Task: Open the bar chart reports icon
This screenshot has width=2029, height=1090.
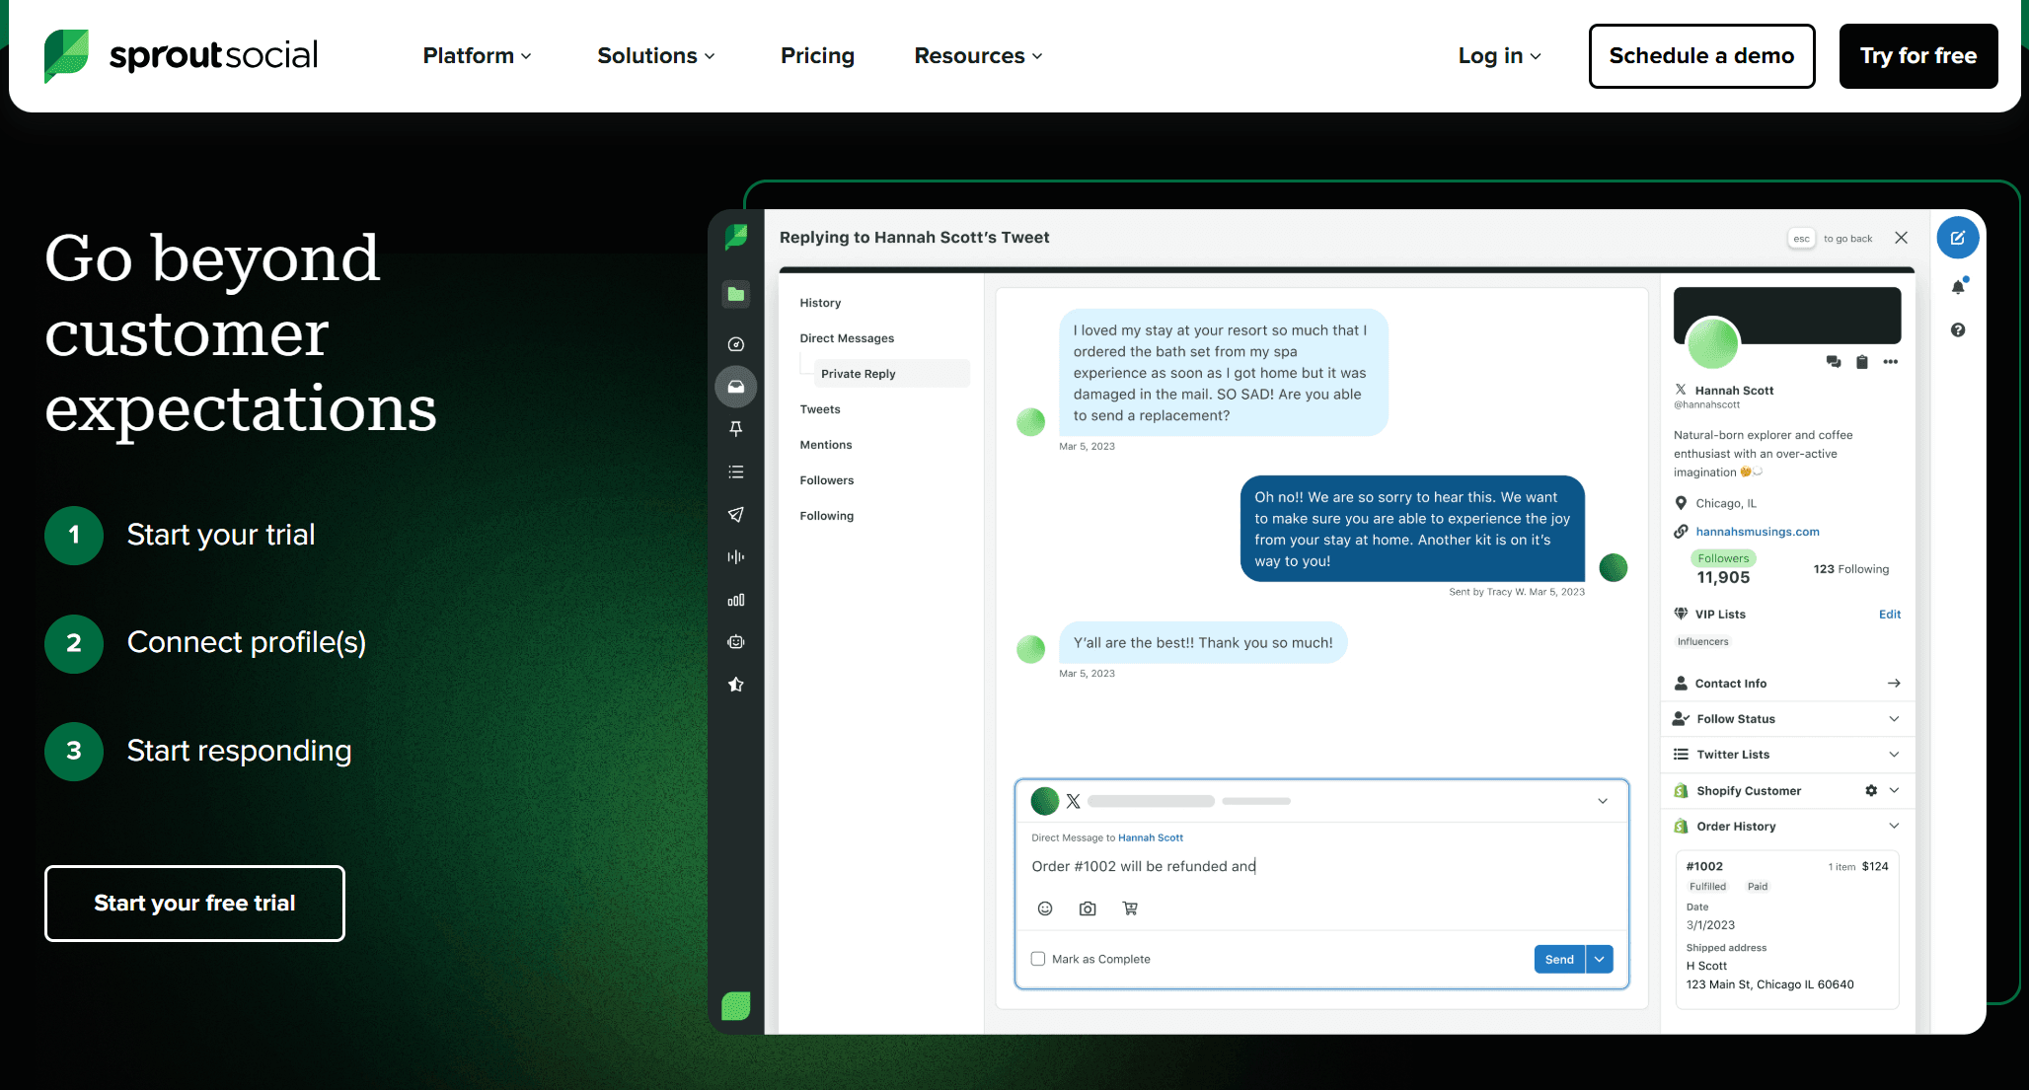Action: click(736, 600)
